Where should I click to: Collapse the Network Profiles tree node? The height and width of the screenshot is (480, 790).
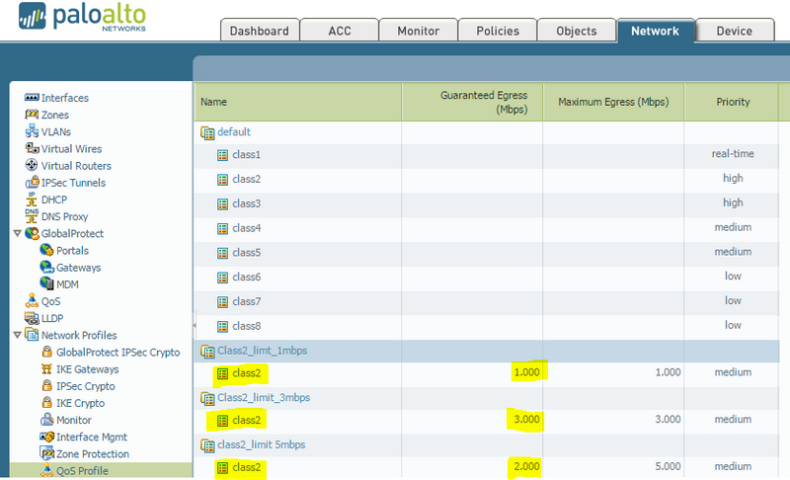(x=17, y=336)
